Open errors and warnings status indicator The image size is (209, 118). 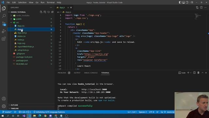click(25, 112)
